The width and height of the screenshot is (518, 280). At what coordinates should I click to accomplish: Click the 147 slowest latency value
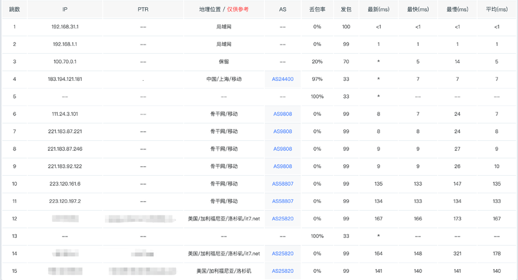click(457, 184)
